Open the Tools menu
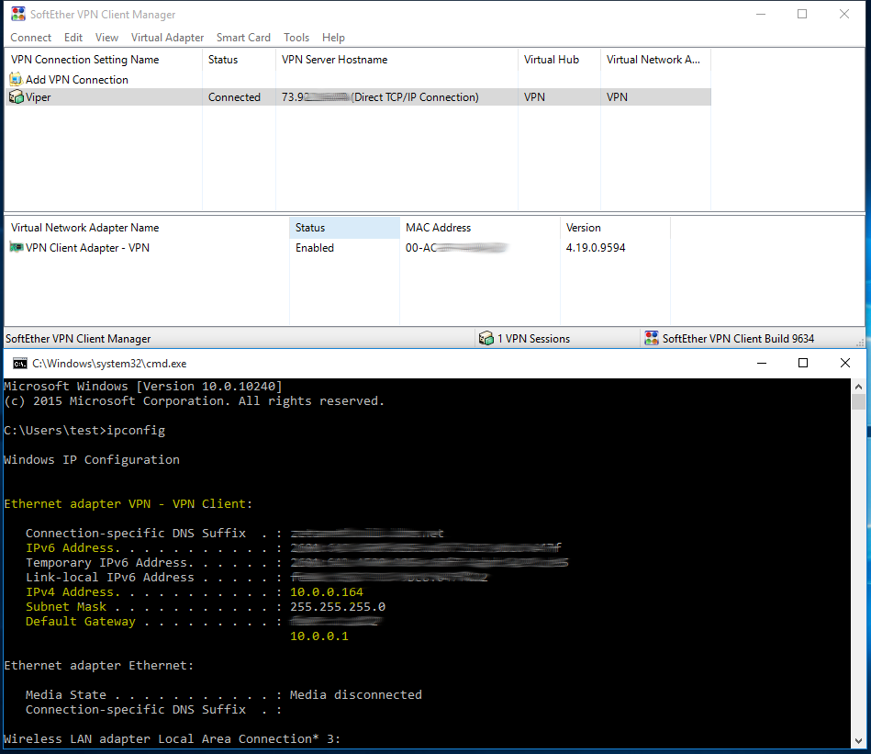The image size is (871, 754). [x=296, y=38]
